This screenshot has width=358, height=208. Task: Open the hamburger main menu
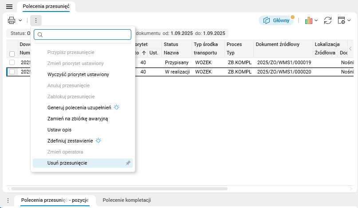click(x=9, y=7)
